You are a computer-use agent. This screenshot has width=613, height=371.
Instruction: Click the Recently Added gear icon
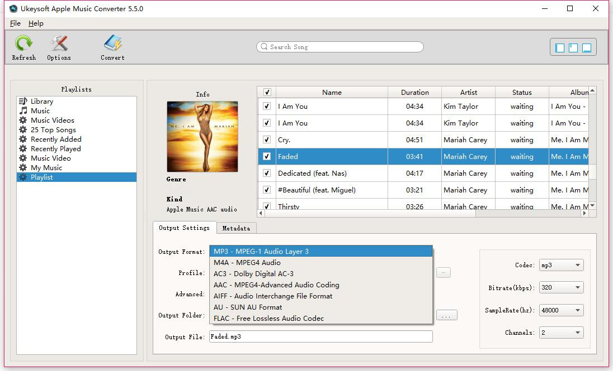pos(23,139)
